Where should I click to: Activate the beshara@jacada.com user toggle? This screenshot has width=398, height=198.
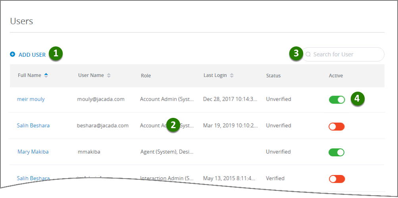[336, 127]
